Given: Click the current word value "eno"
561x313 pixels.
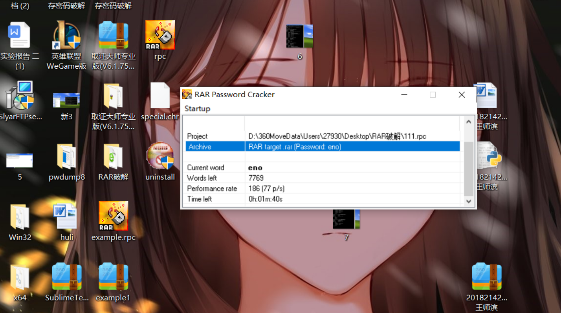Looking at the screenshot, I should (255, 168).
